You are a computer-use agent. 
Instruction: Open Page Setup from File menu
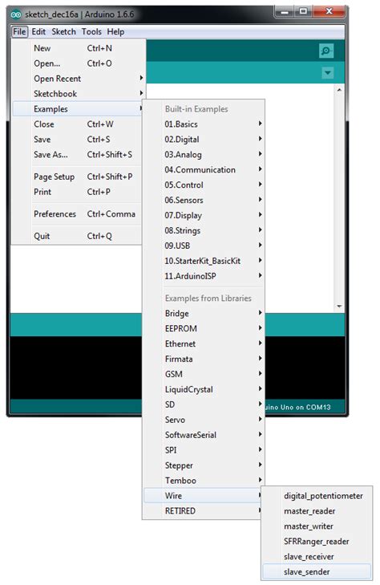click(x=78, y=177)
